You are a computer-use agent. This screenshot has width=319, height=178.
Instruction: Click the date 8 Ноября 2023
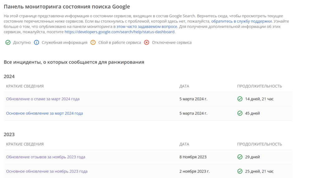(193, 157)
